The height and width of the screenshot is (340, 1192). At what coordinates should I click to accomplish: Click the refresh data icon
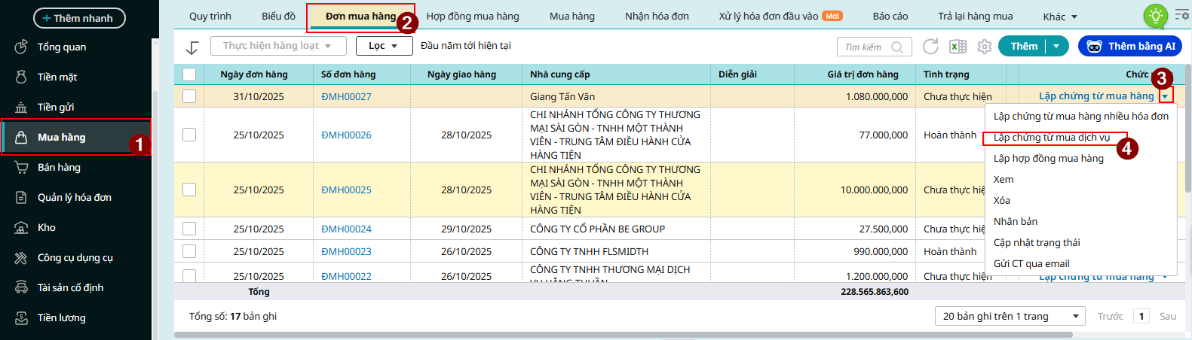930,47
